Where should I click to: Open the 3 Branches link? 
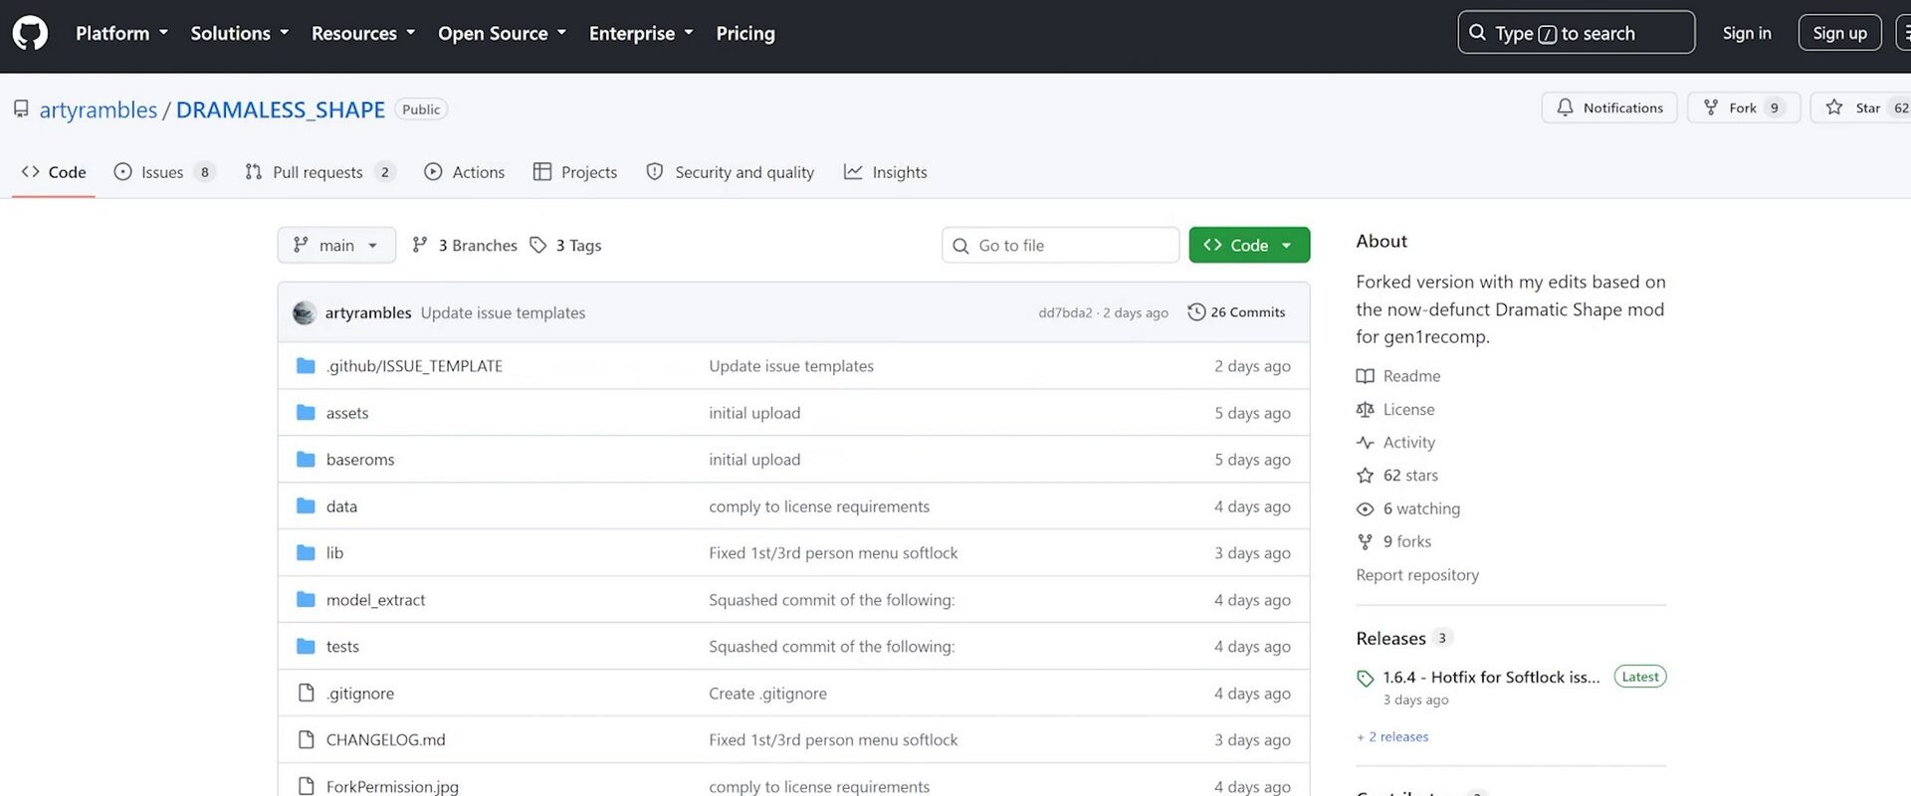pyautogui.click(x=465, y=245)
